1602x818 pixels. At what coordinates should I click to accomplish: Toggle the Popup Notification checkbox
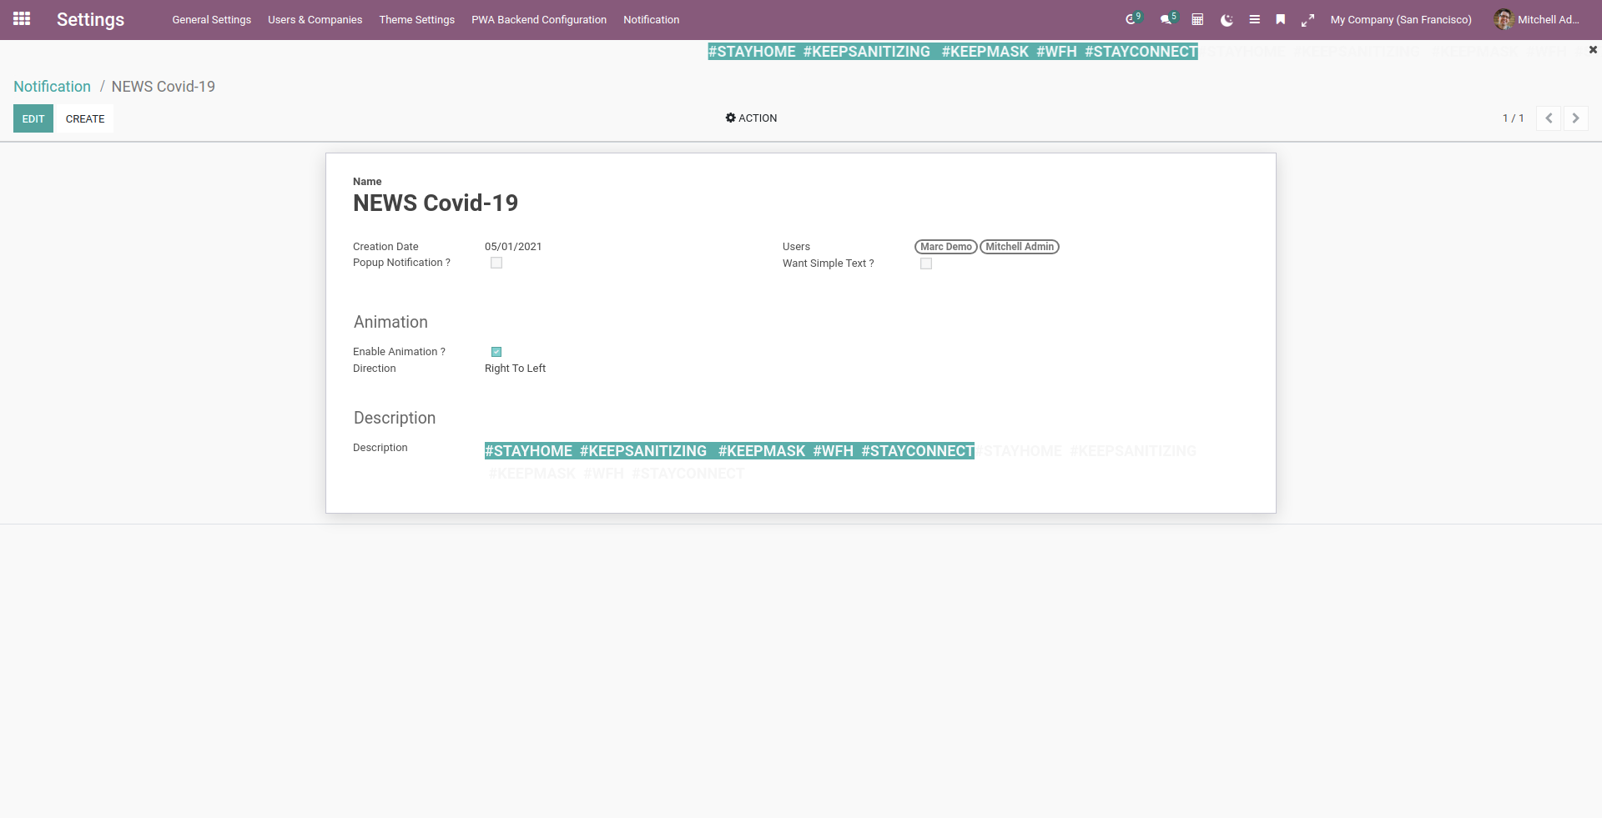[x=496, y=263]
